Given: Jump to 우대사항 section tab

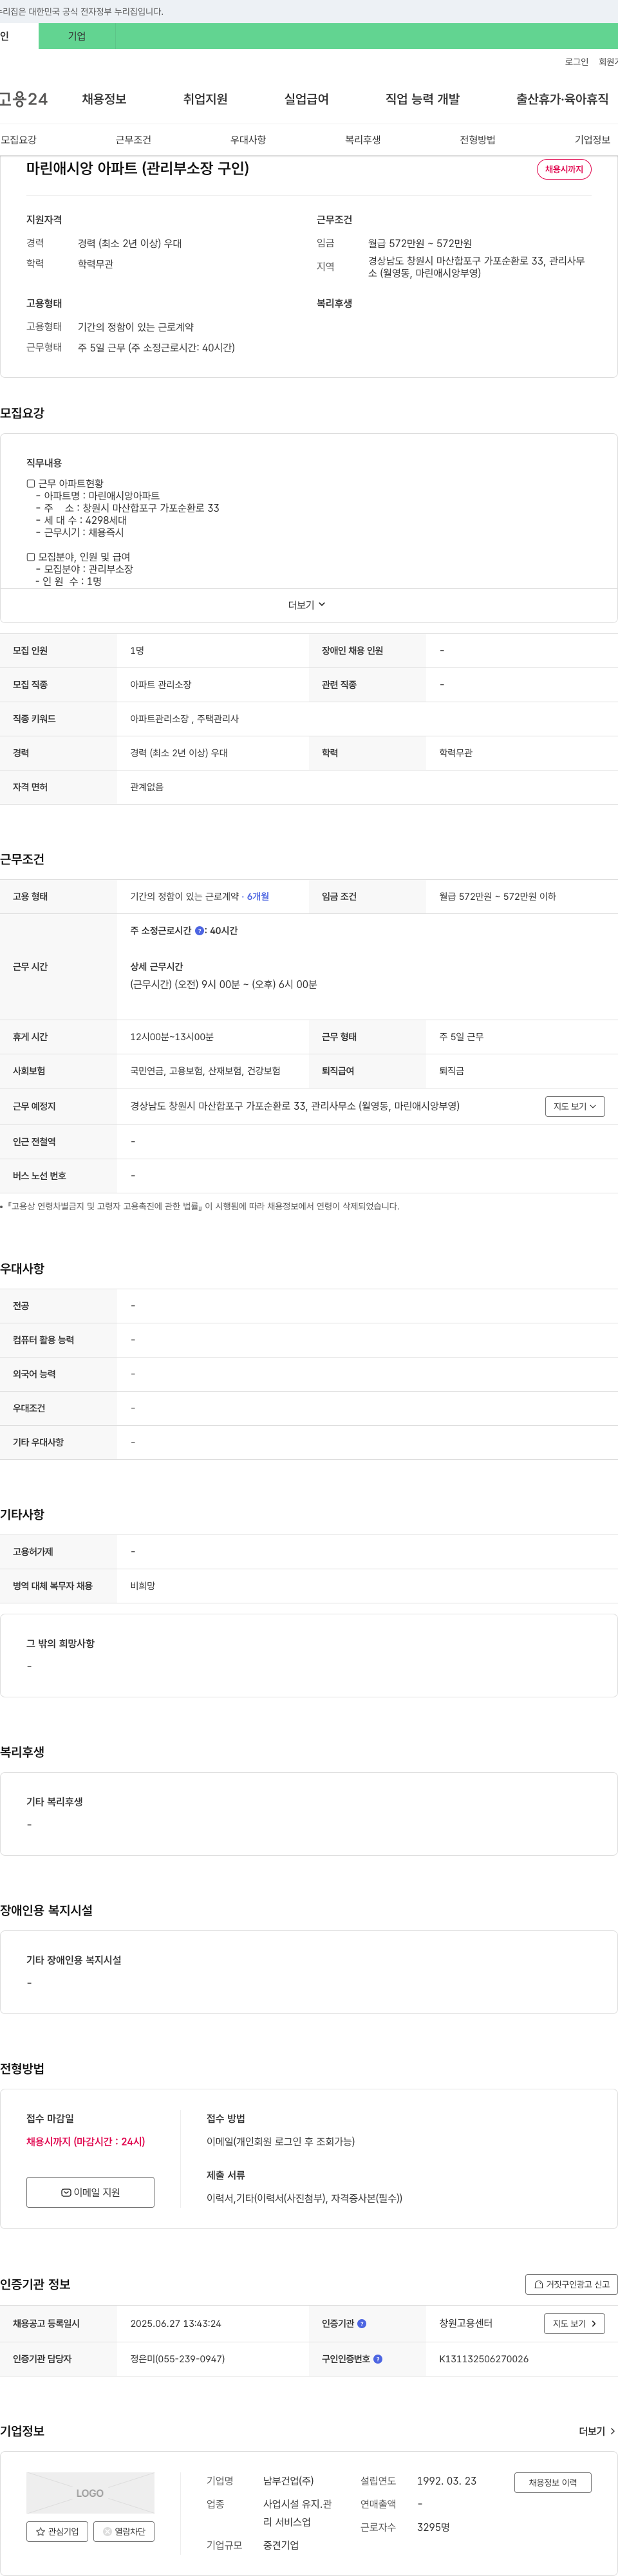Looking at the screenshot, I should click(x=248, y=140).
